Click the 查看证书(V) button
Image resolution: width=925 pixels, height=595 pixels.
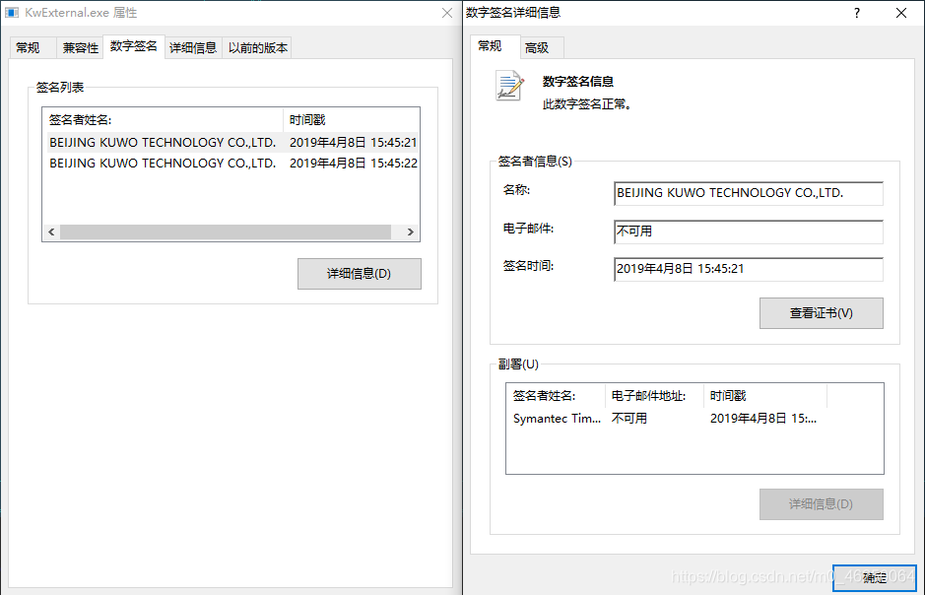pos(821,312)
